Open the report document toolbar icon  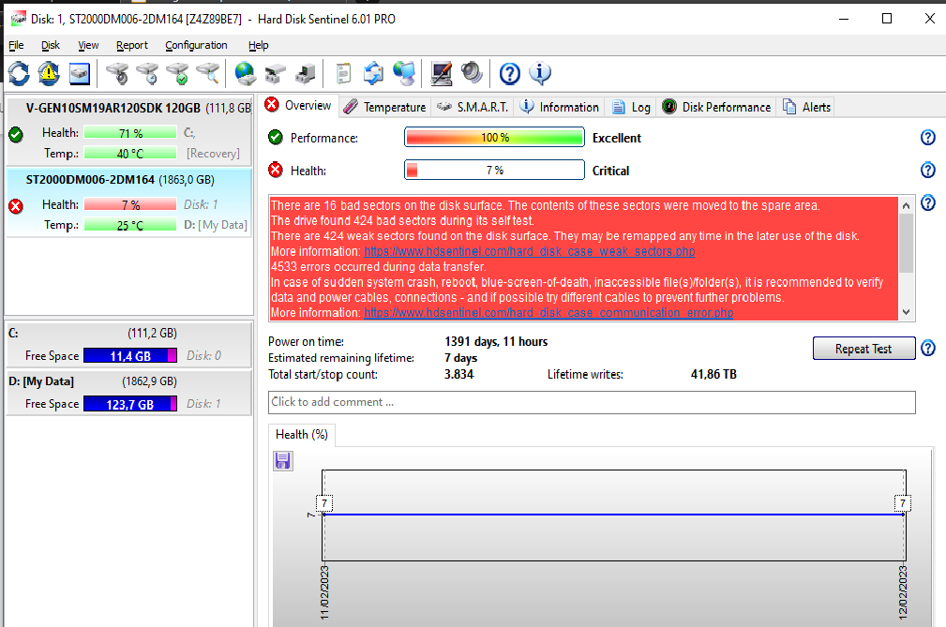[x=344, y=73]
